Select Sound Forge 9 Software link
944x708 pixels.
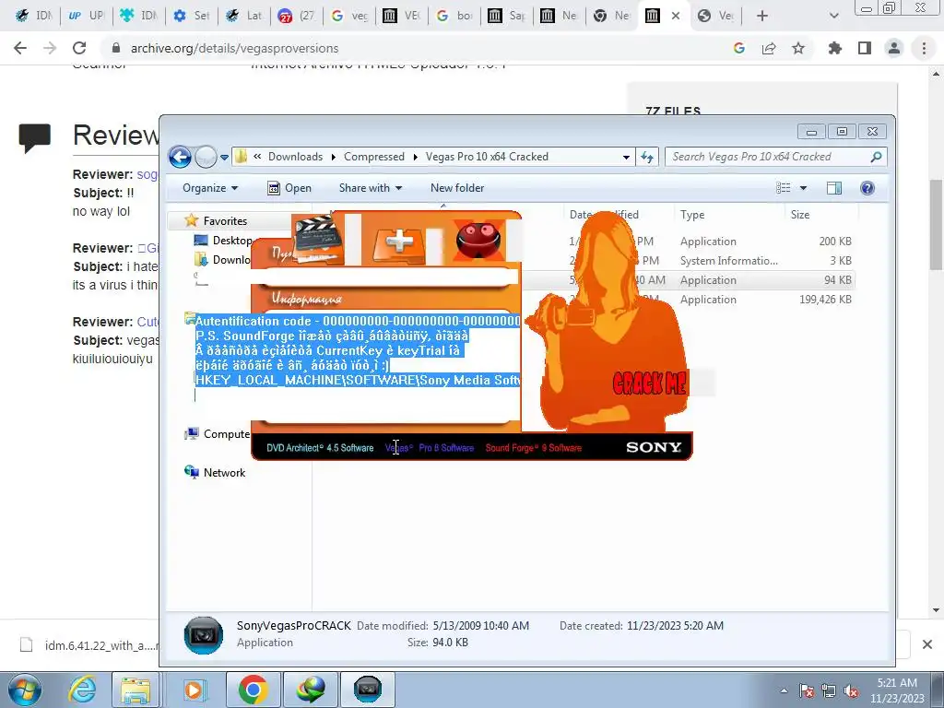(534, 448)
